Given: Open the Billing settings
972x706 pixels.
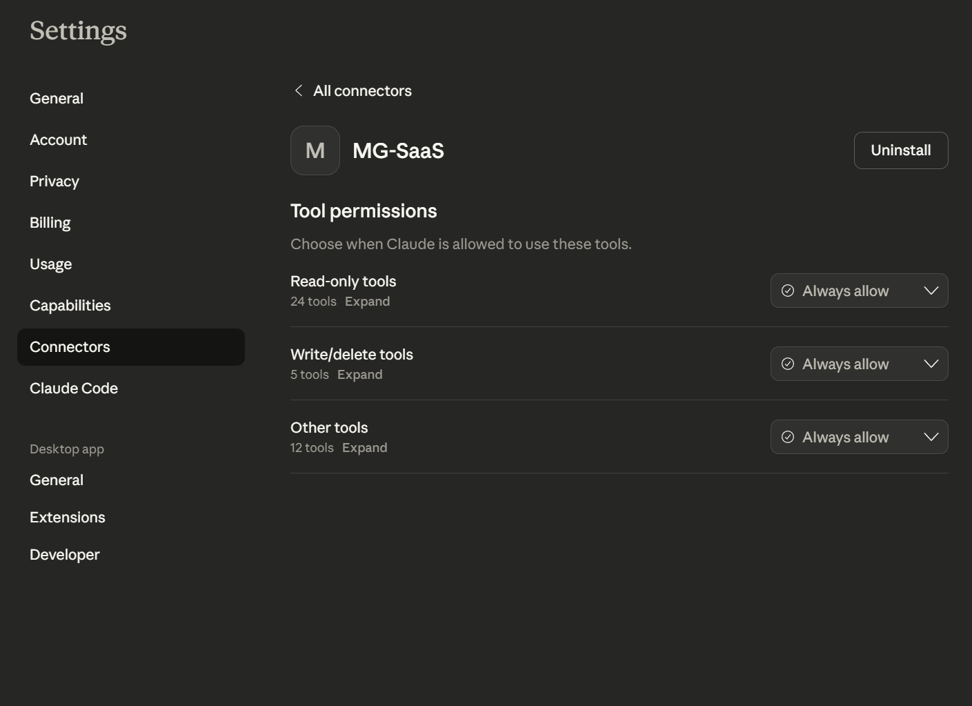Looking at the screenshot, I should pyautogui.click(x=50, y=222).
